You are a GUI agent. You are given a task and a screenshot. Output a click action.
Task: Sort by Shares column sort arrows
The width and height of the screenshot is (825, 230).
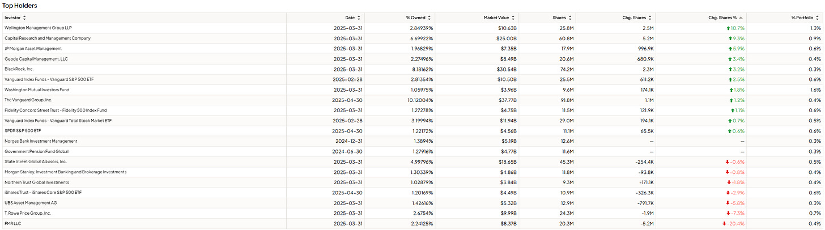pos(571,18)
